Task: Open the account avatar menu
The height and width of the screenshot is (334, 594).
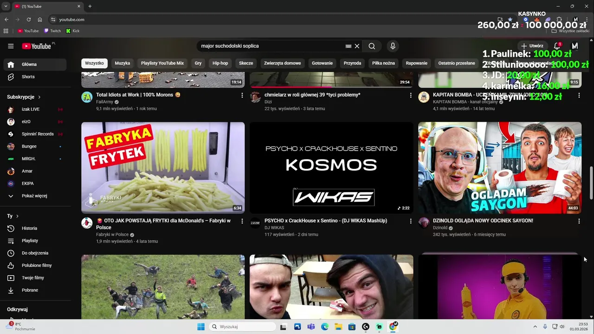Action: (x=575, y=46)
